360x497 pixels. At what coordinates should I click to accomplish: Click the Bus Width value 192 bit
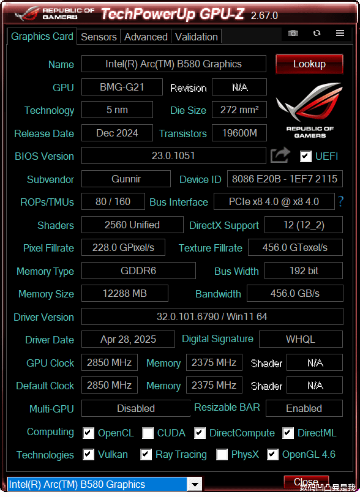point(304,271)
